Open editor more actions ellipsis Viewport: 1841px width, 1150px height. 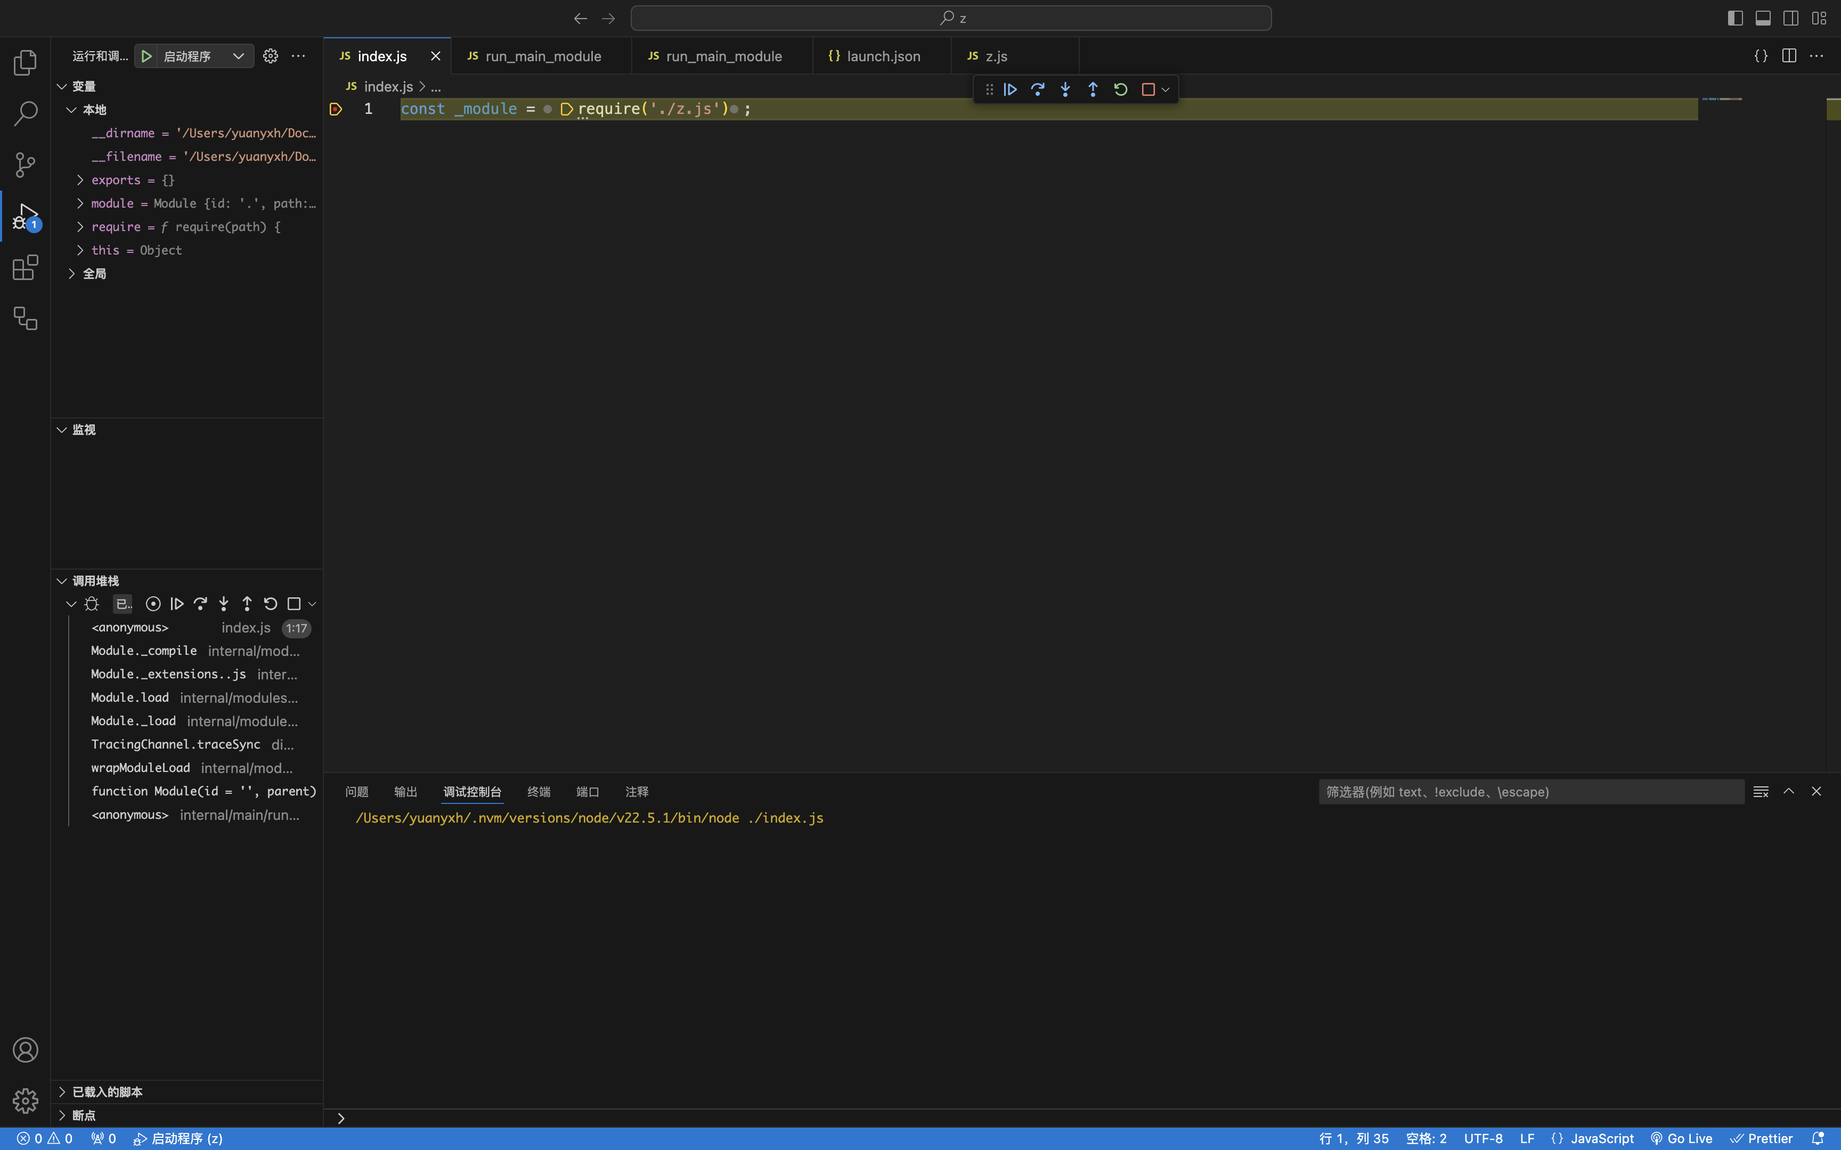(1816, 56)
